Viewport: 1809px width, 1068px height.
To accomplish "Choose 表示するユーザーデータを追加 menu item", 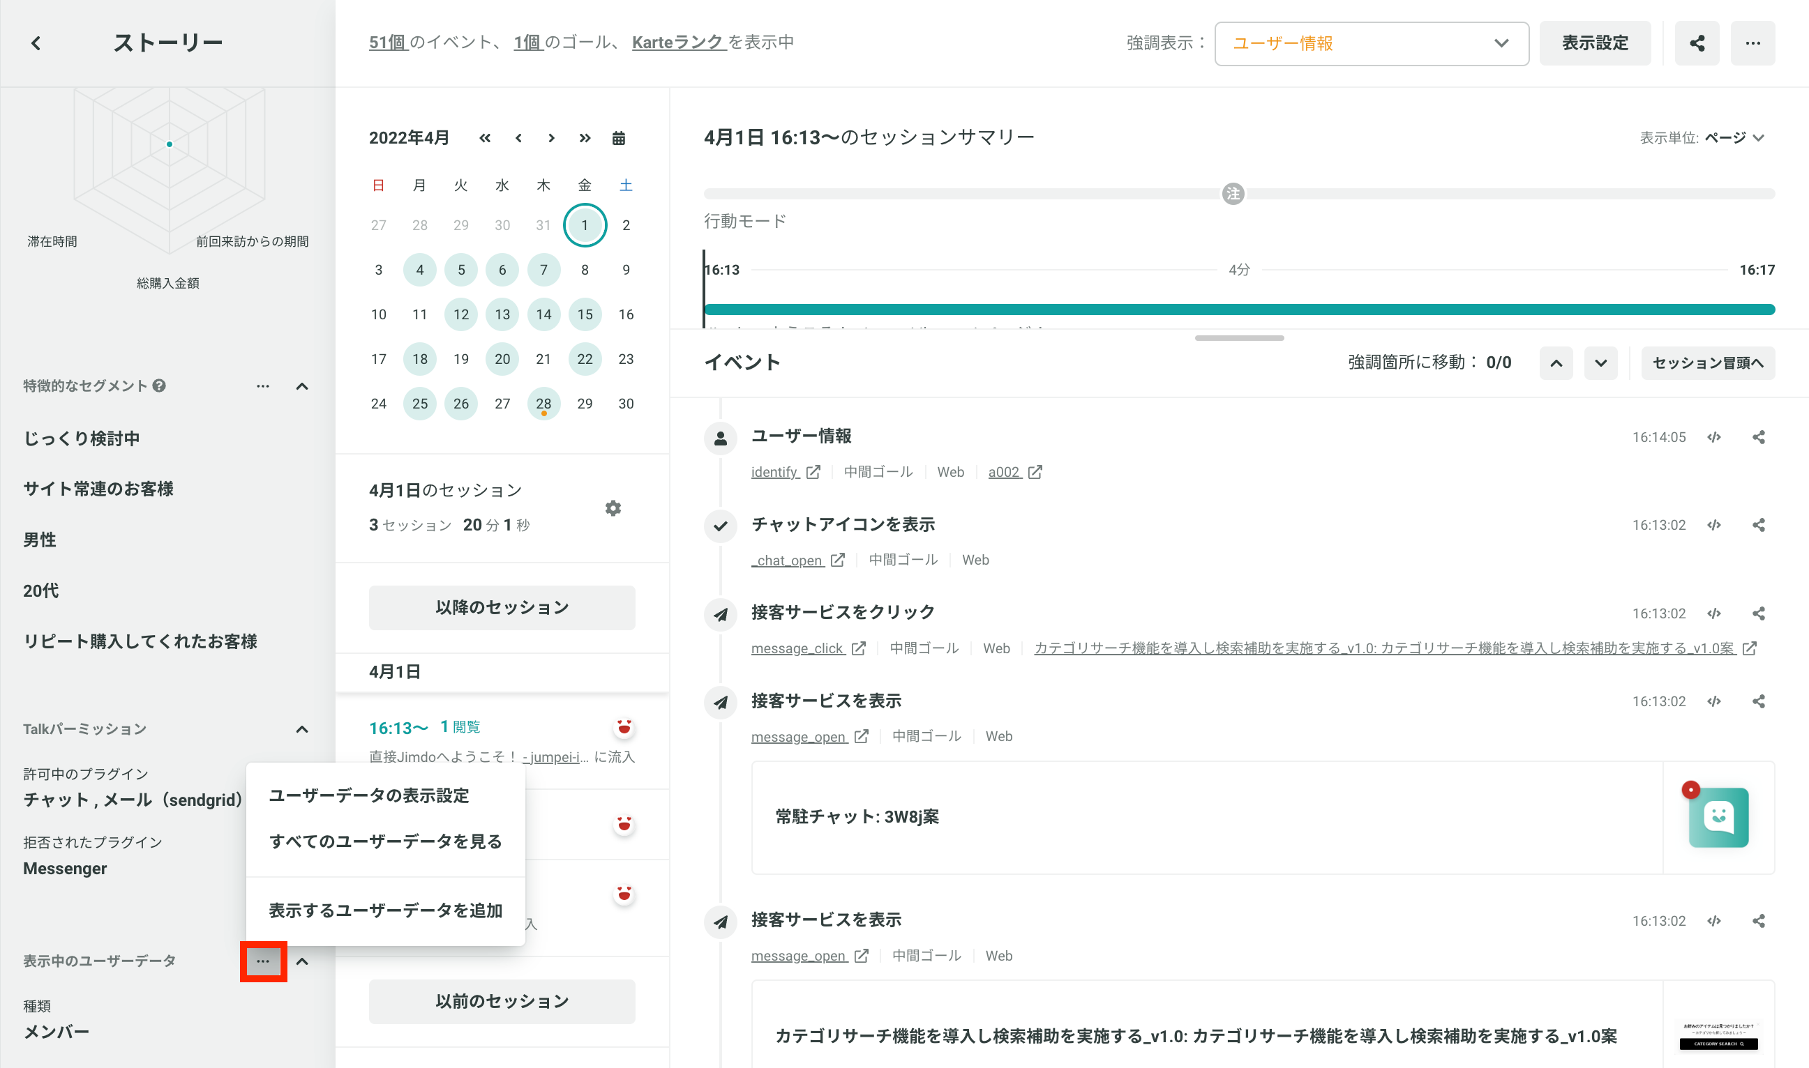I will pos(386,910).
